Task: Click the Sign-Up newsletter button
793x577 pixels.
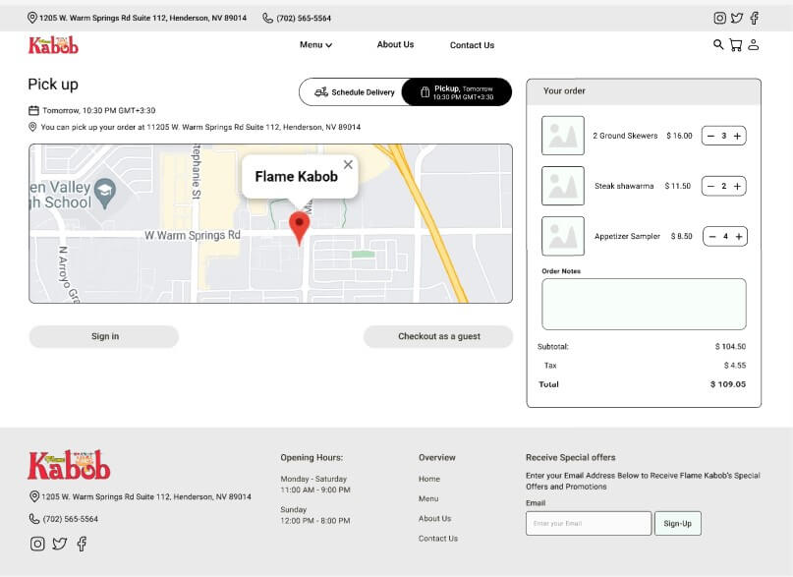Action: [678, 523]
